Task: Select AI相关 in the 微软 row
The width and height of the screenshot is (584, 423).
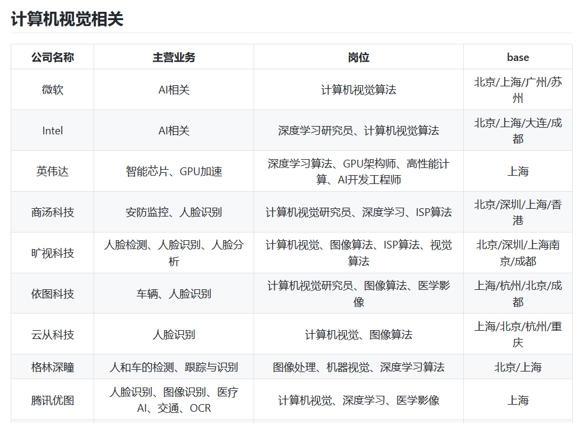Action: 174,90
